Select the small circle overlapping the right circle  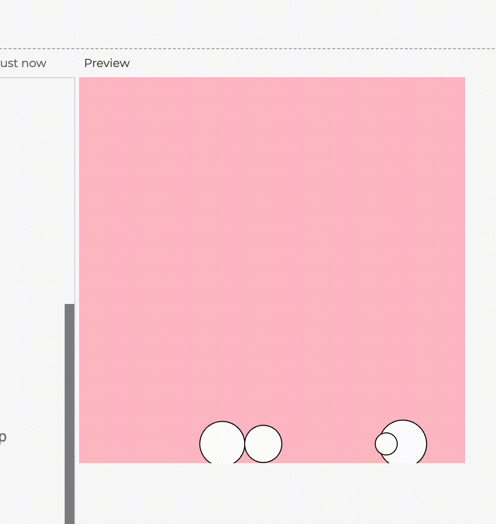(386, 444)
